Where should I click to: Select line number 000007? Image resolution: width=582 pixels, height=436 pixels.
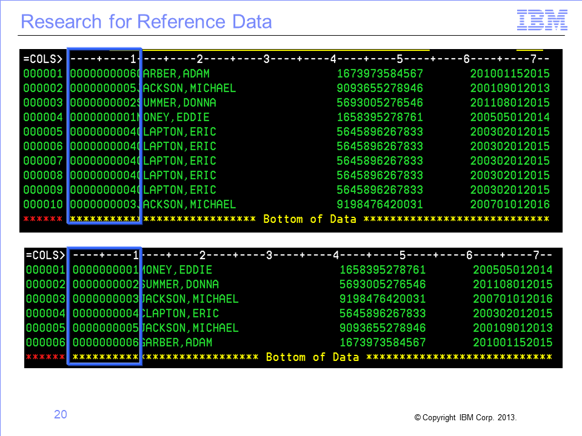coord(43,160)
